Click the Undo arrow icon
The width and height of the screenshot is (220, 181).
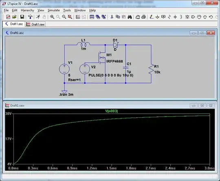click(211, 17)
